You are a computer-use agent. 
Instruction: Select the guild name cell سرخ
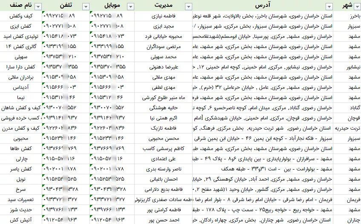coord(21,189)
